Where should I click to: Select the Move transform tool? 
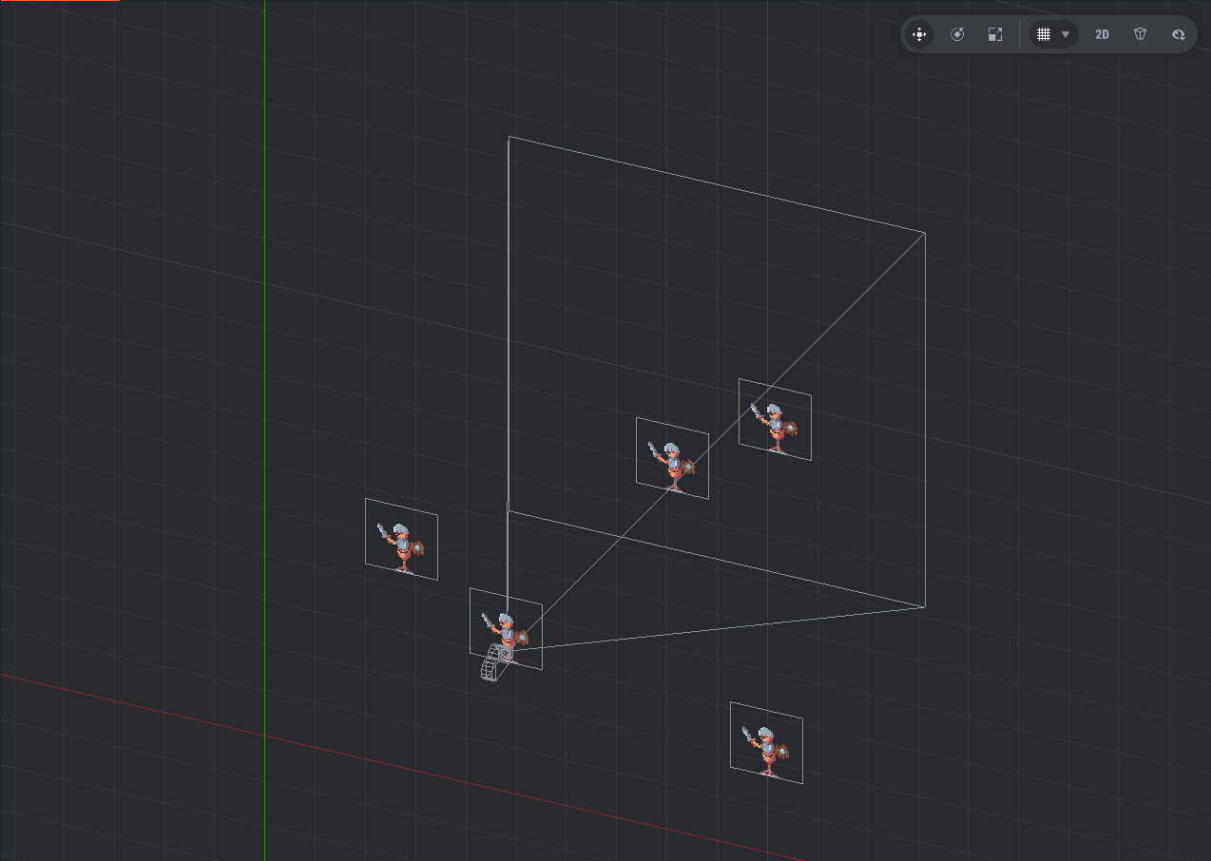[x=919, y=34]
